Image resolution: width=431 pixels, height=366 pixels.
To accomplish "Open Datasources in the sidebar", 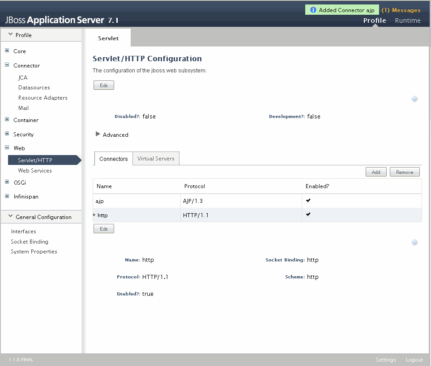I will click(34, 88).
